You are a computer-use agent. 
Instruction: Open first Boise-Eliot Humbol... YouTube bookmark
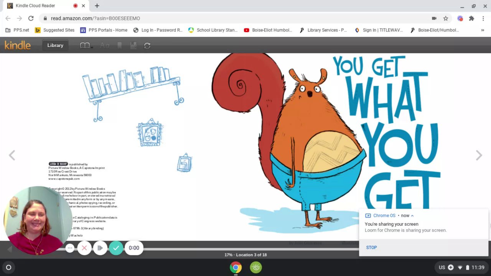tap(268, 30)
